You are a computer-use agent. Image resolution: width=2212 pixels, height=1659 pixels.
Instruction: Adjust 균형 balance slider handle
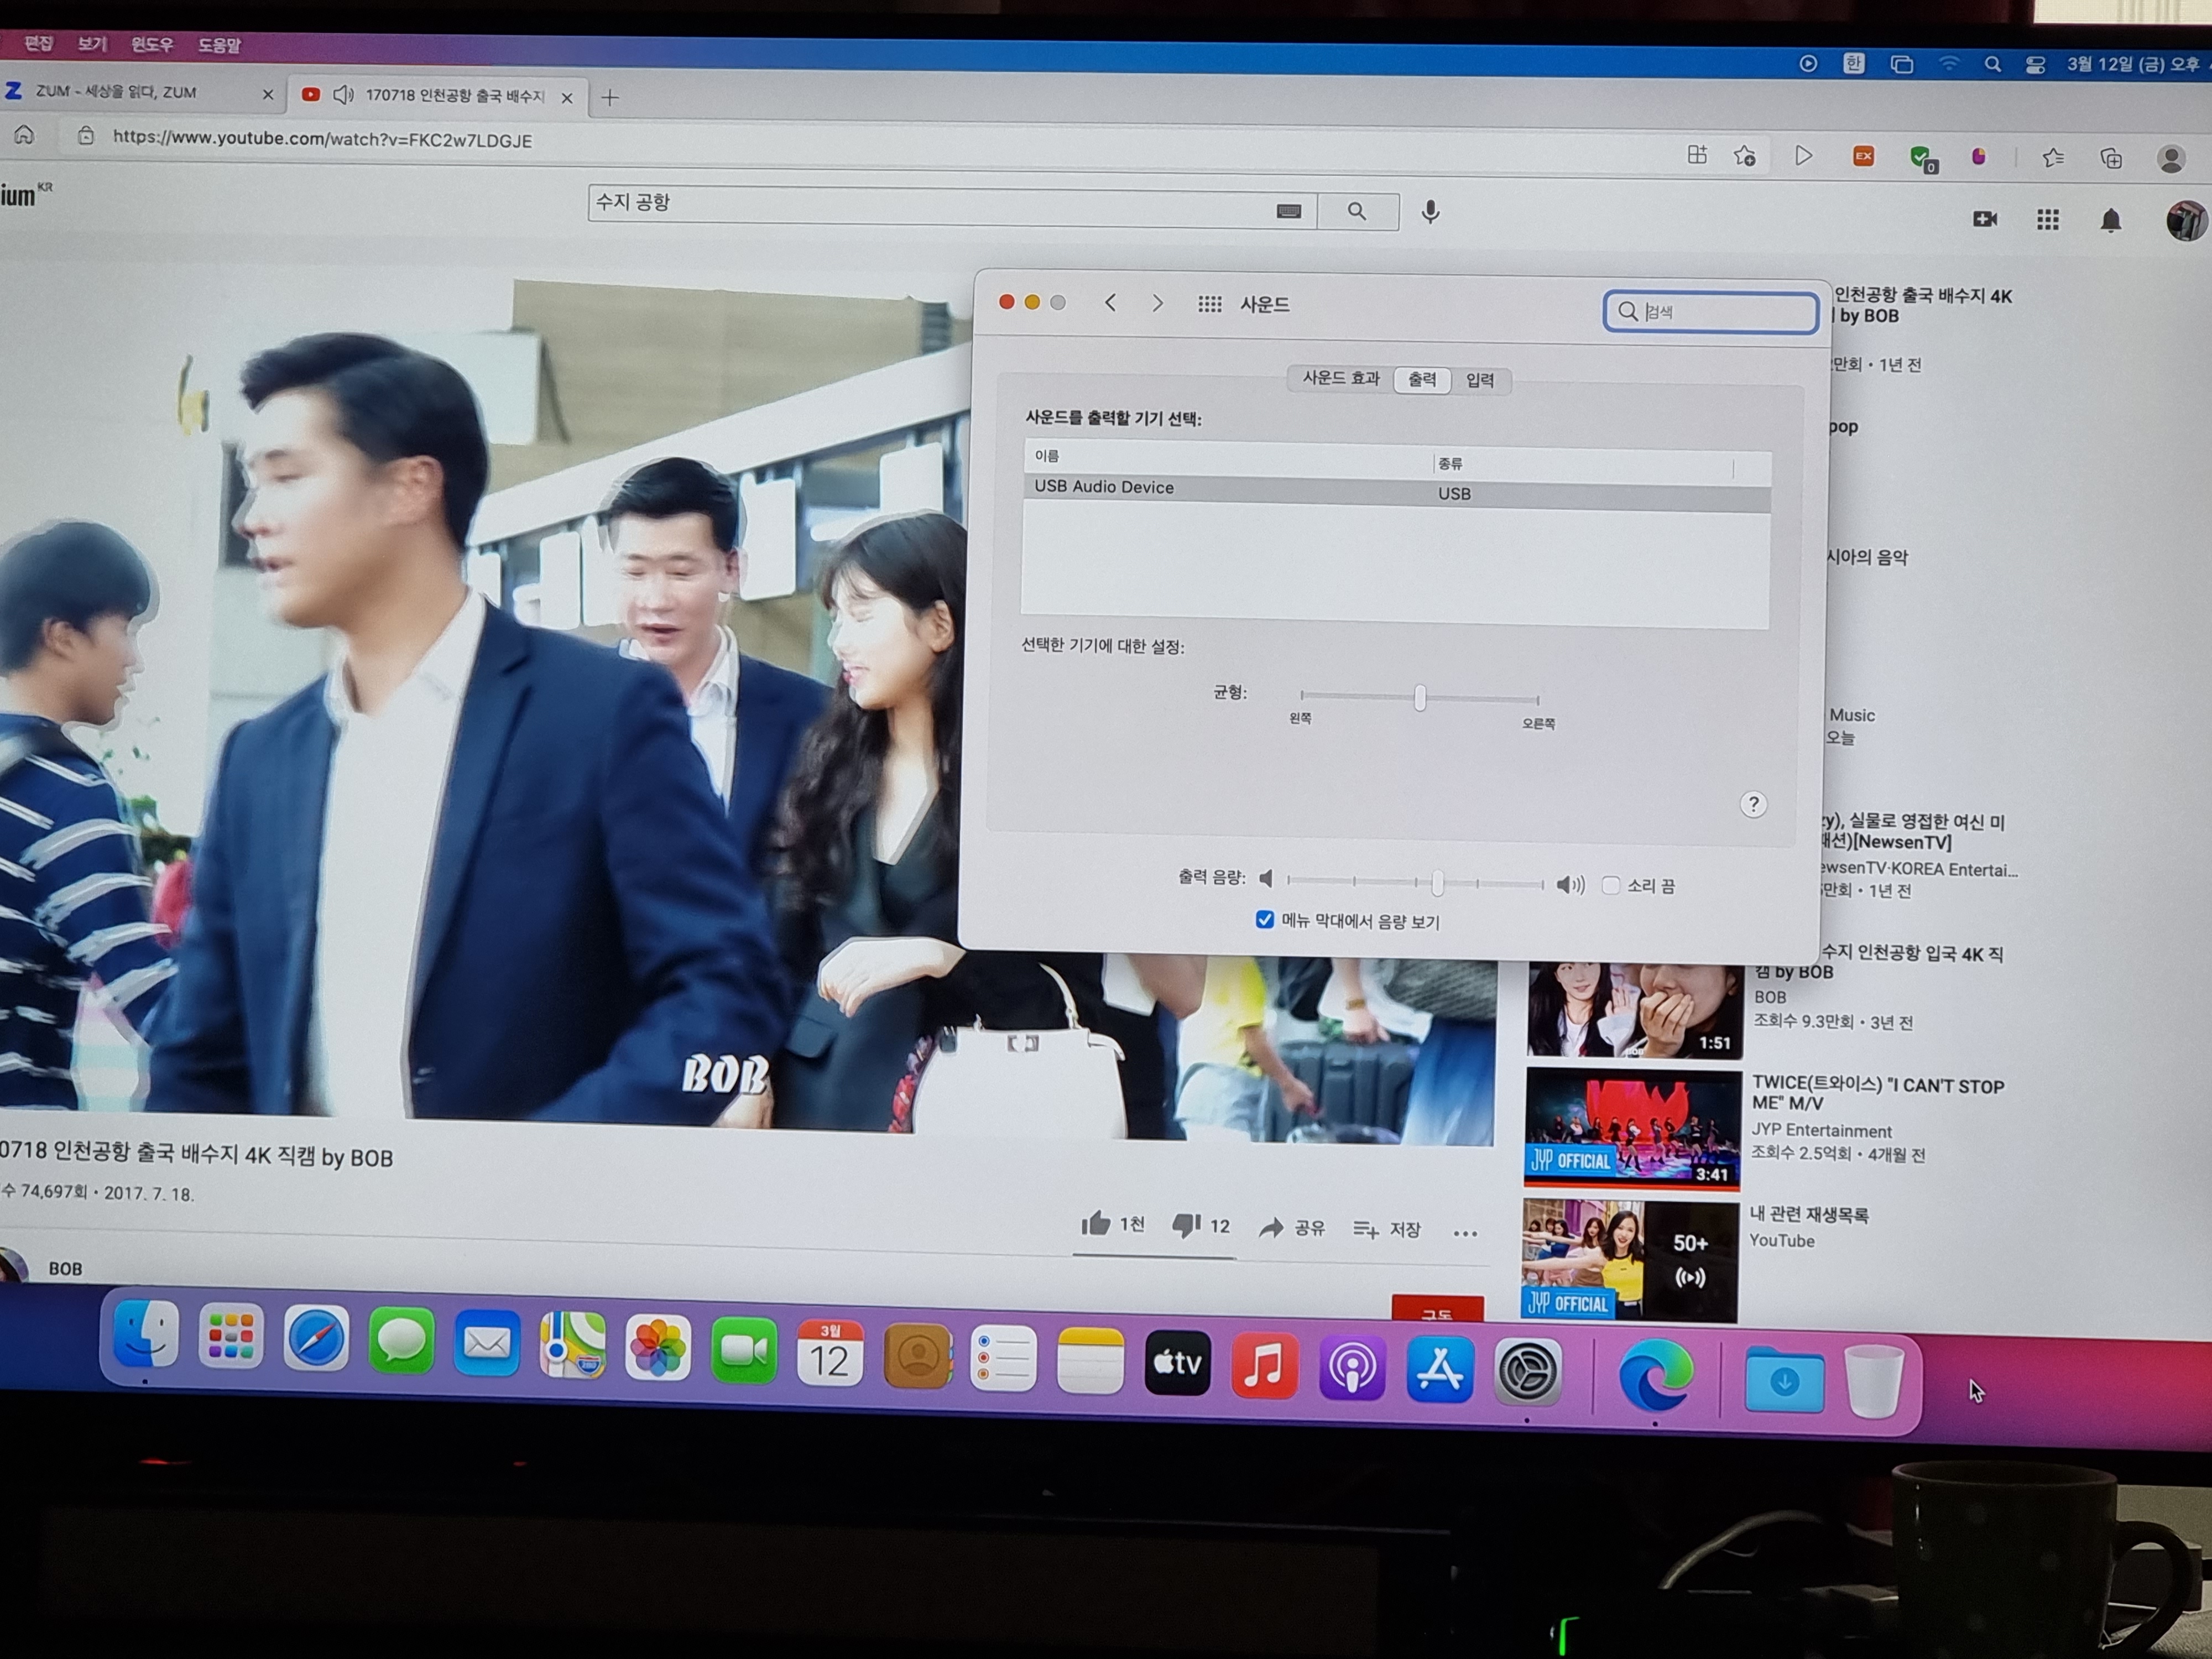click(1419, 697)
